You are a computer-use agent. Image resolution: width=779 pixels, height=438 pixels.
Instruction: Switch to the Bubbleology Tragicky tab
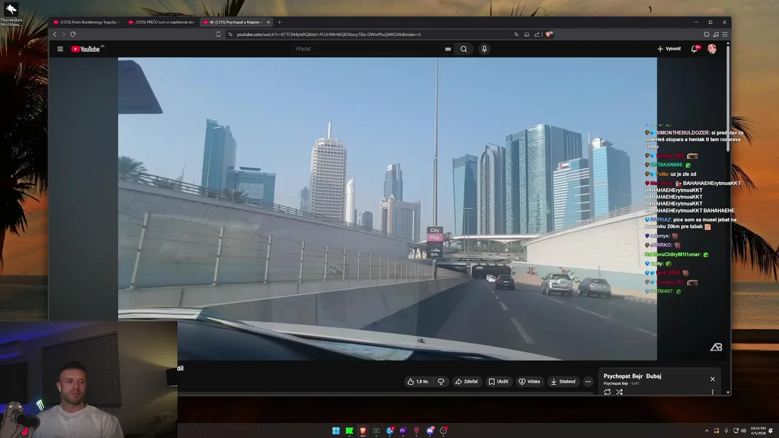[x=86, y=22]
